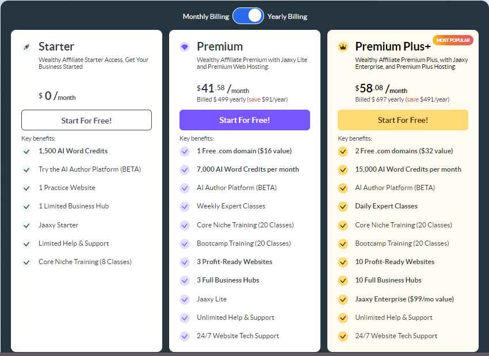This screenshot has height=356, width=489.
Task: Select the Yearly Billing label
Action: (x=287, y=17)
